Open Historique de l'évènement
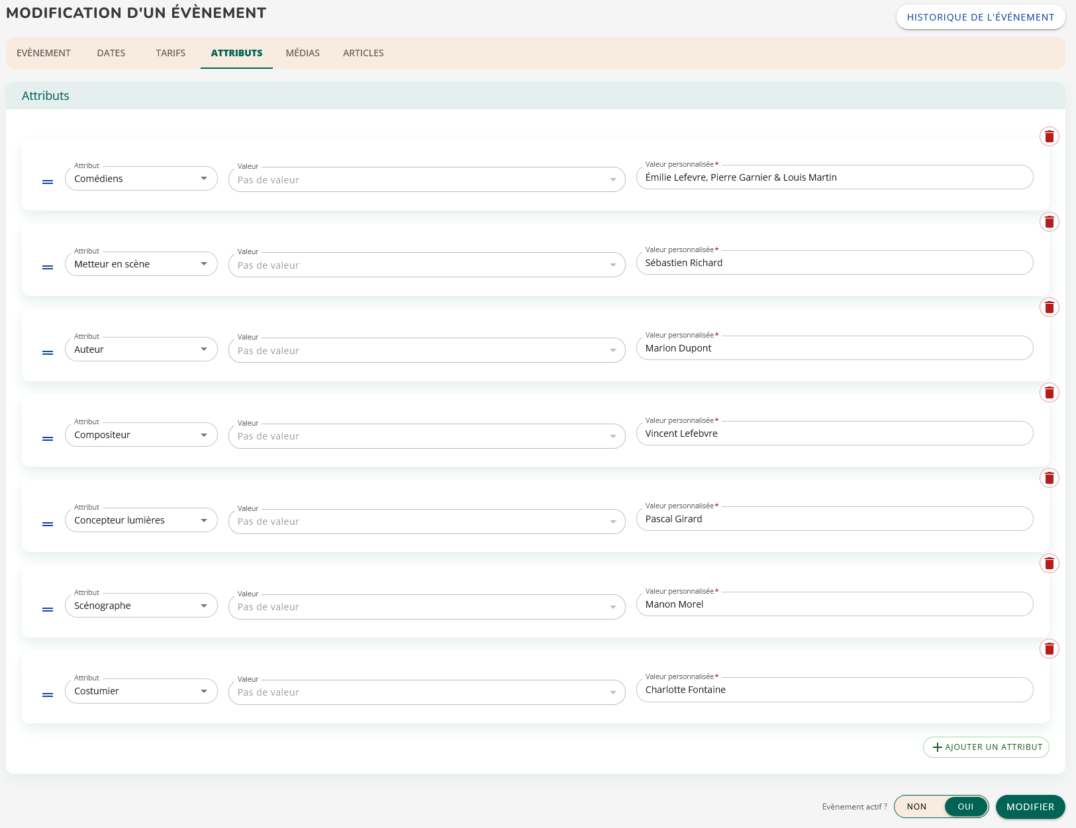 point(980,17)
